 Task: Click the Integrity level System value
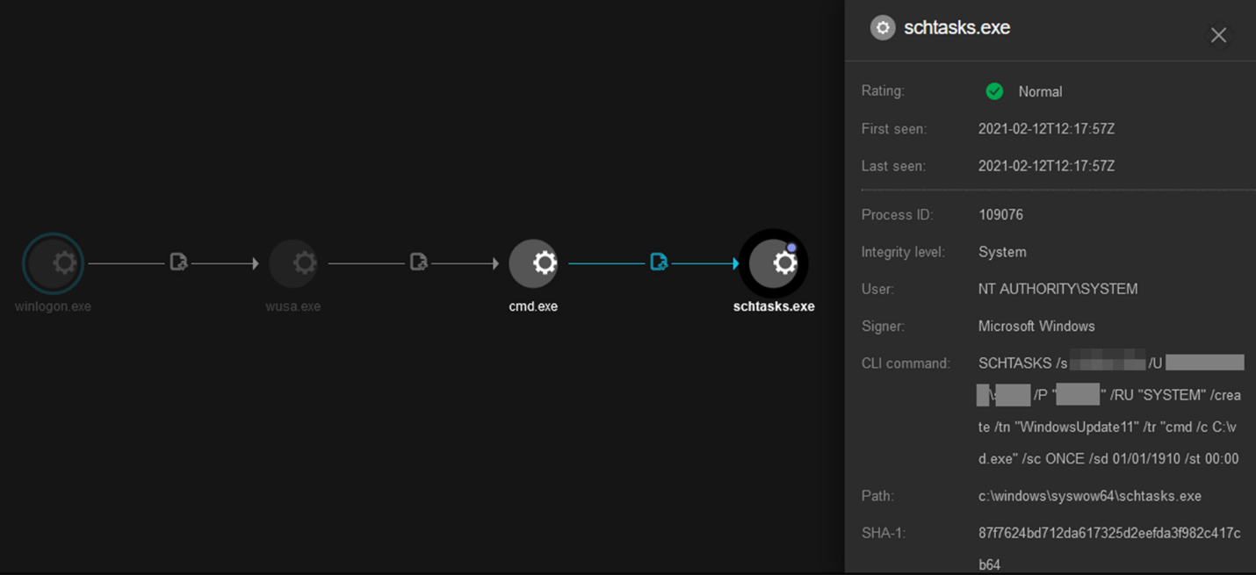(x=1002, y=252)
